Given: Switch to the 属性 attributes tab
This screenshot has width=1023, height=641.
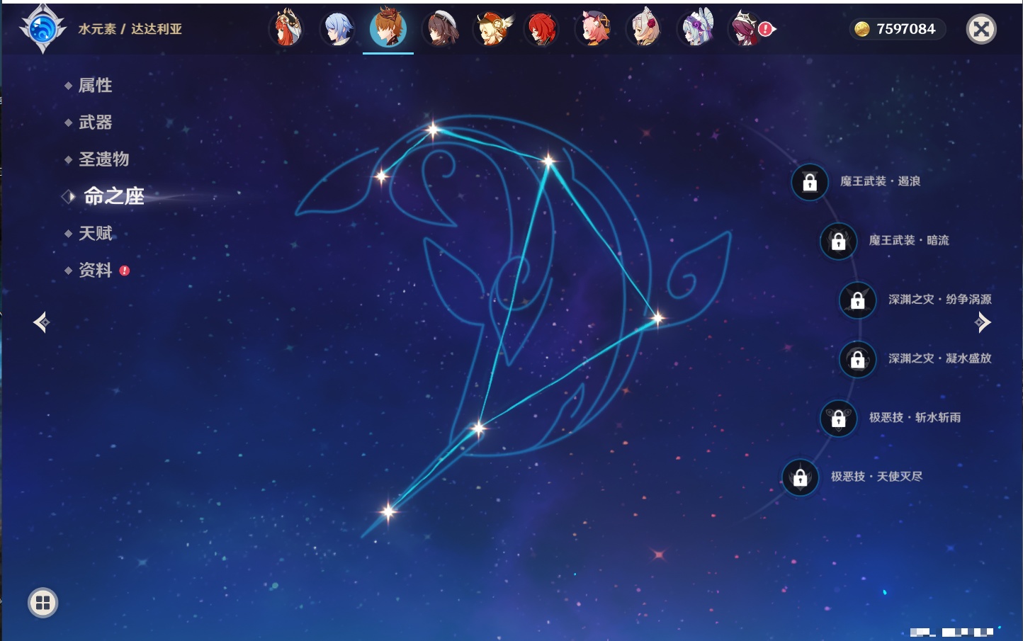Looking at the screenshot, I should 95,86.
